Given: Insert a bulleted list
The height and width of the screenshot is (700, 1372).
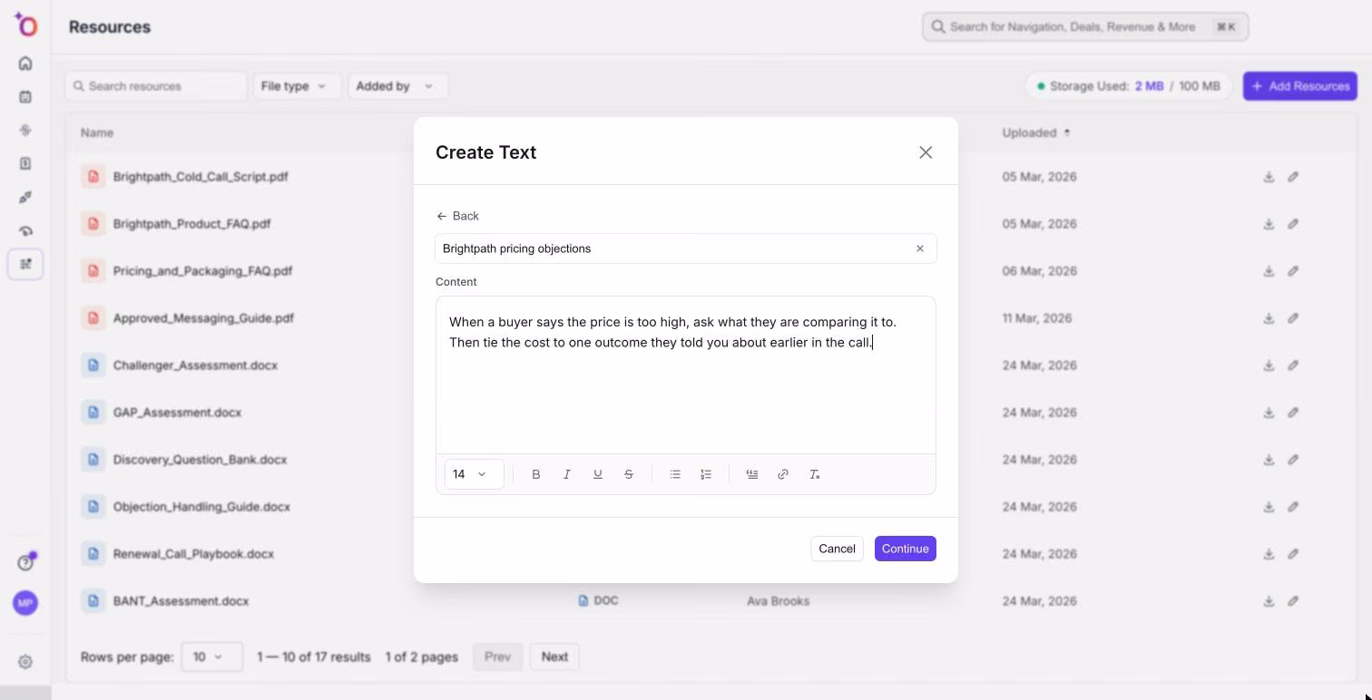Looking at the screenshot, I should point(675,474).
